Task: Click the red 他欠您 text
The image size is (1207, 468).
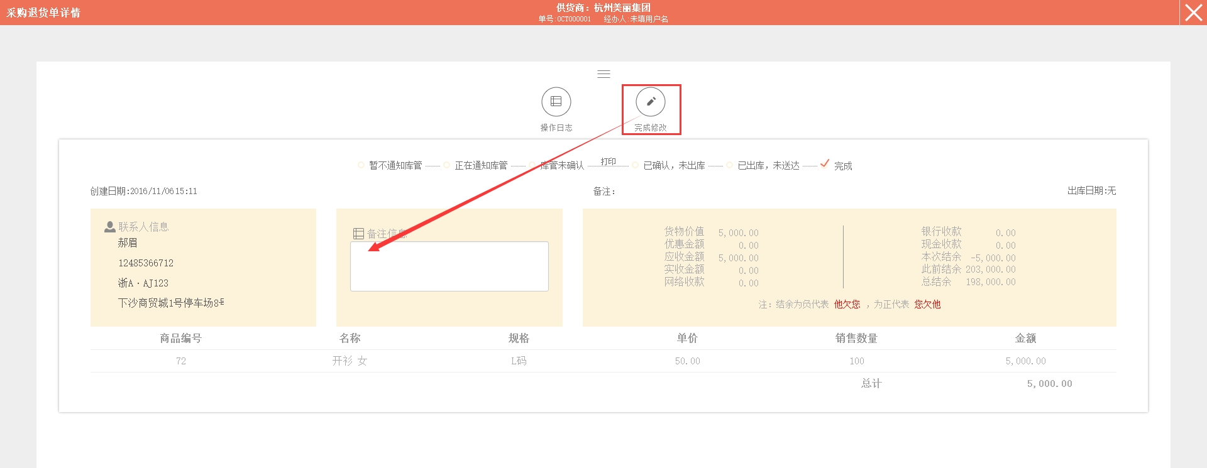Action: click(847, 305)
